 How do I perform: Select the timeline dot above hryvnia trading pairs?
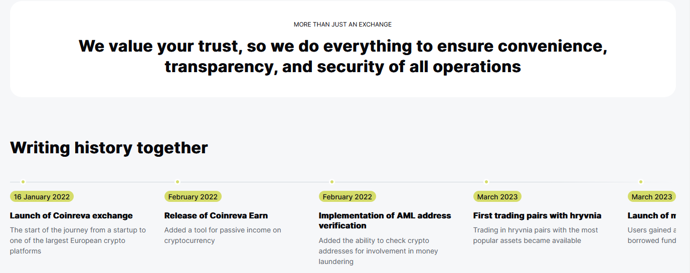(x=486, y=182)
